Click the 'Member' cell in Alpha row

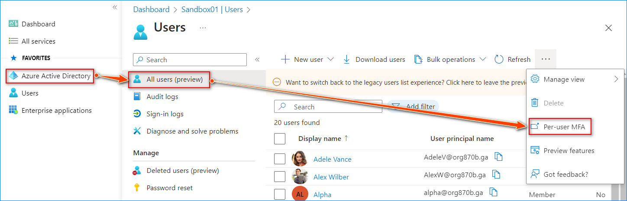[x=542, y=195]
